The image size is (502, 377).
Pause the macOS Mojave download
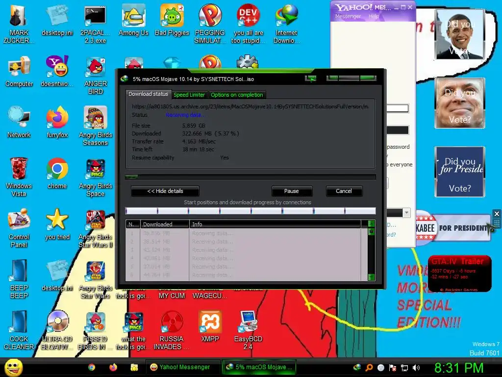291,191
